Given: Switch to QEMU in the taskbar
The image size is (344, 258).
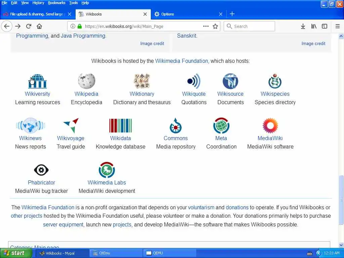Looking at the screenshot, I should 169,253.
